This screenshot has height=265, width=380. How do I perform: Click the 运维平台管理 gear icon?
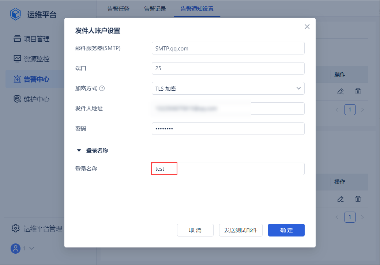[15, 229]
